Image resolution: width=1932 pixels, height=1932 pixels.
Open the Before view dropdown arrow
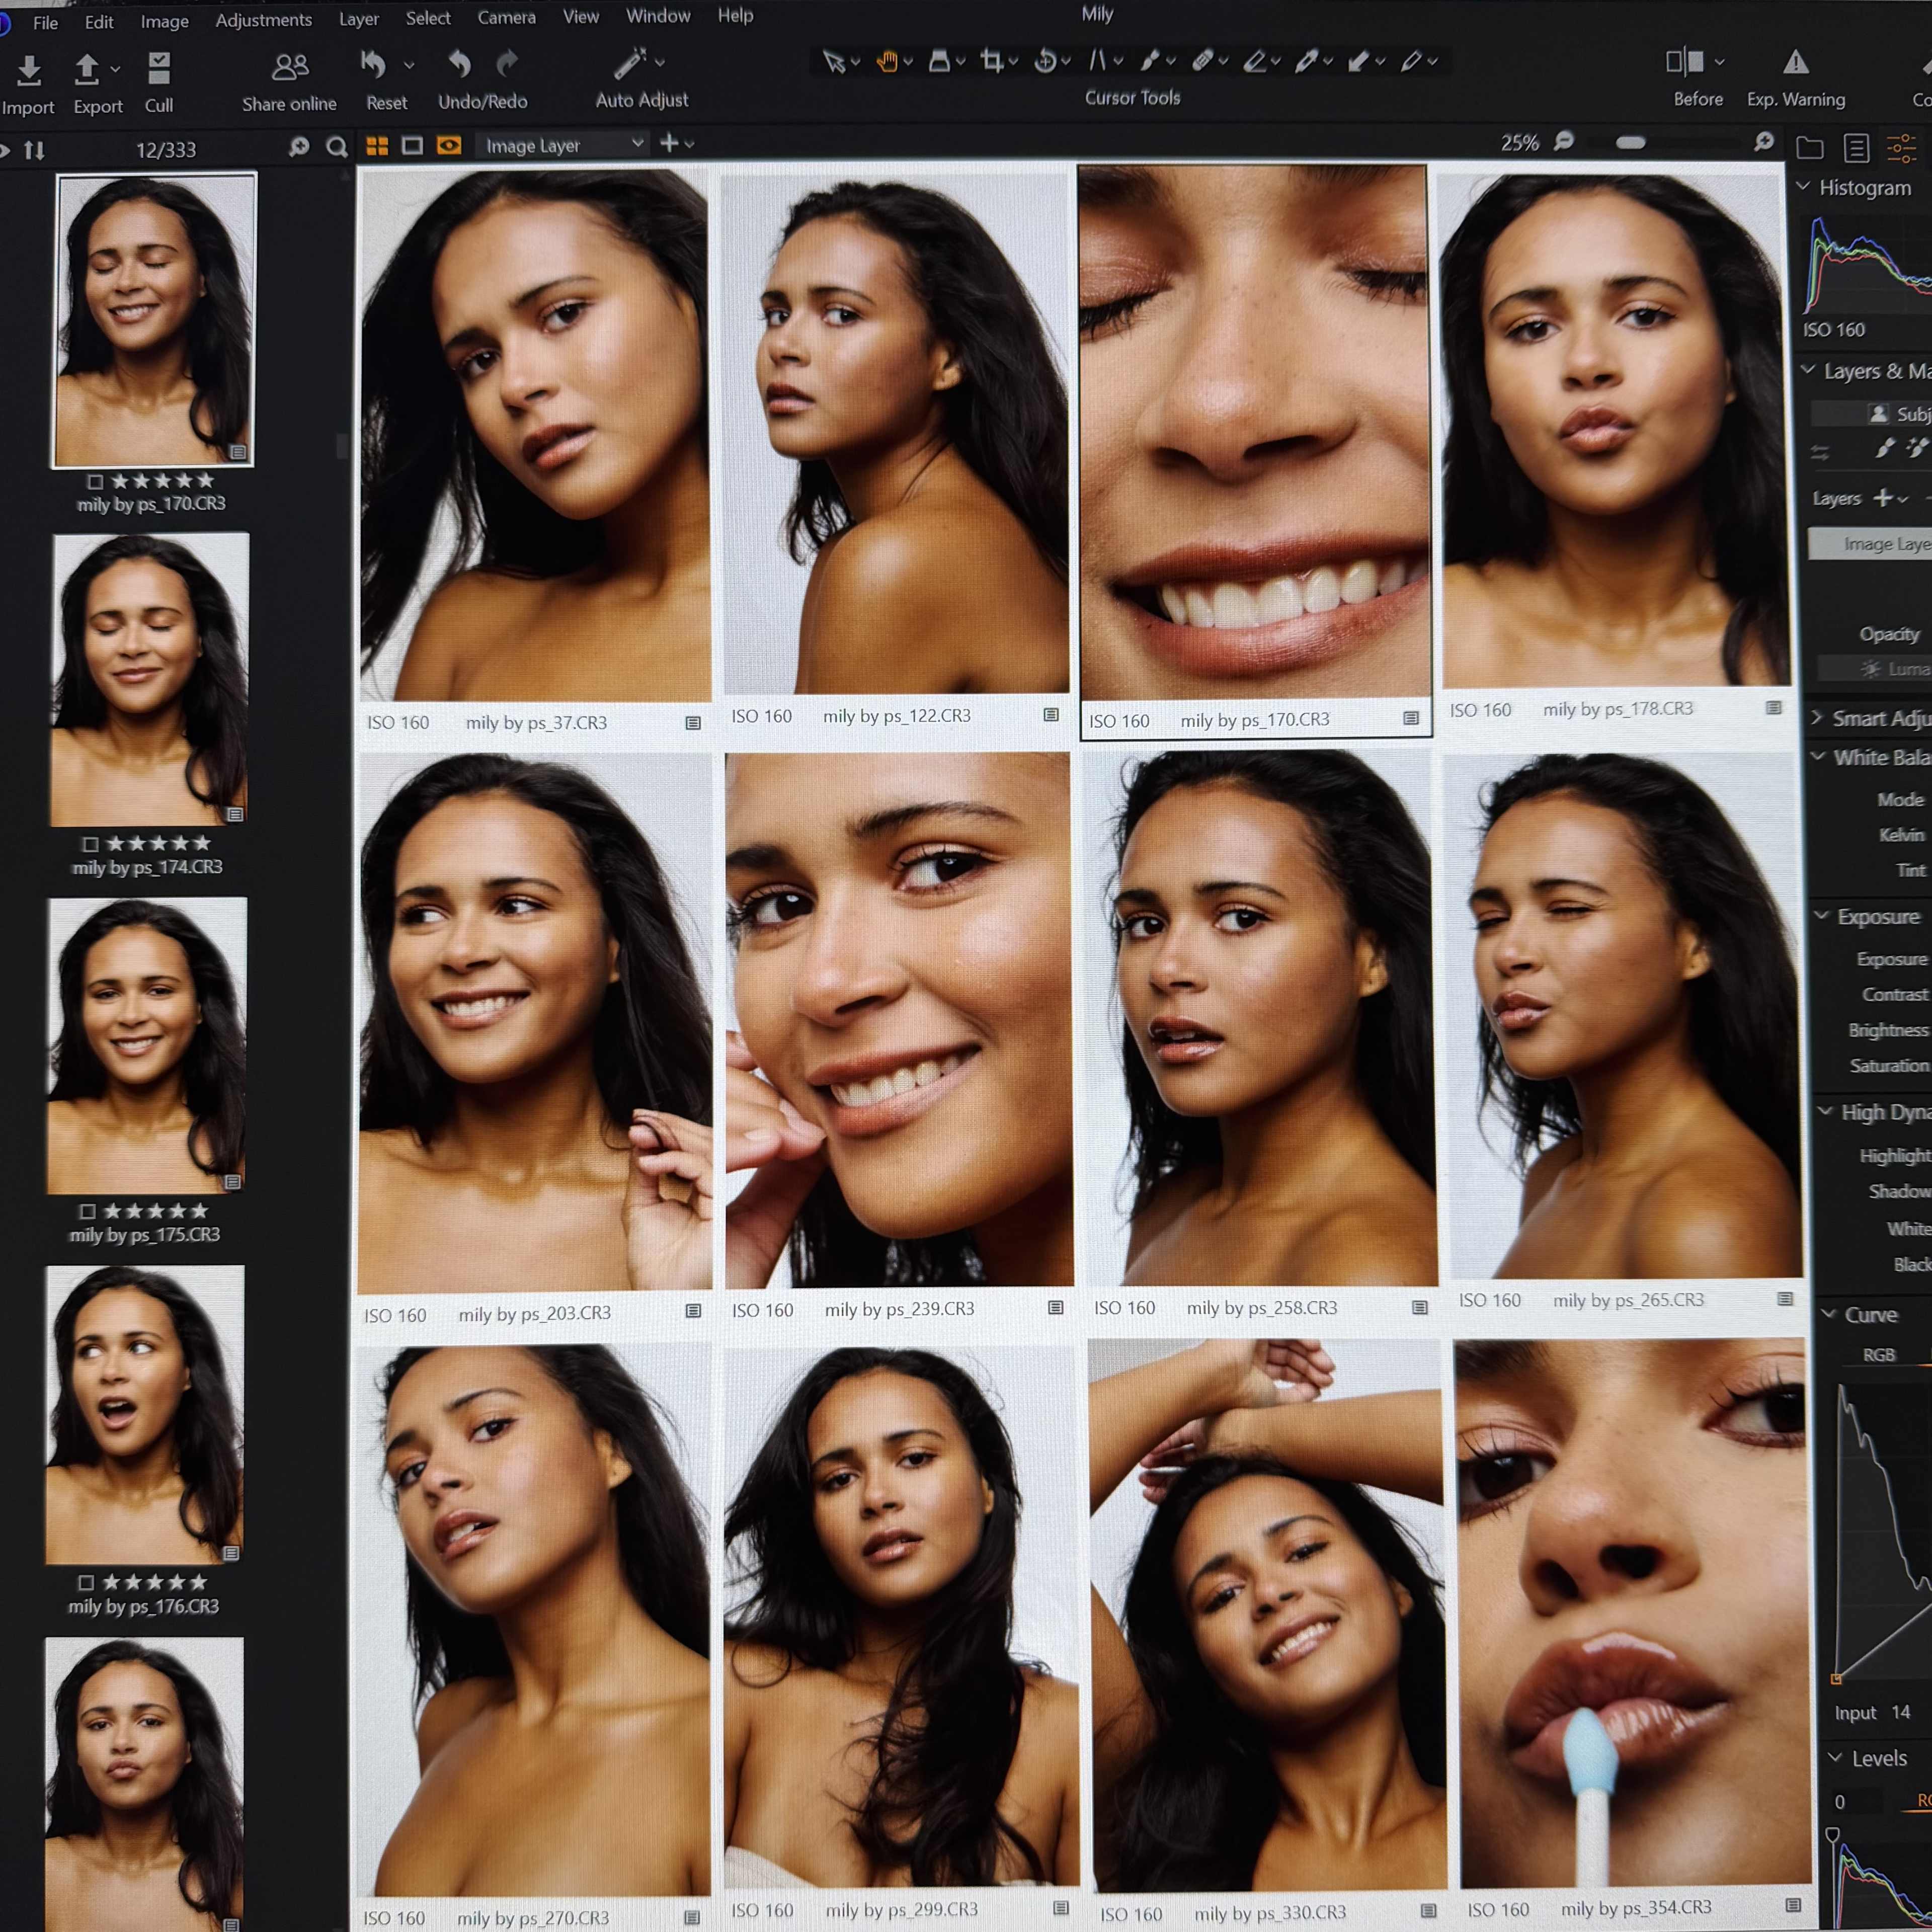[x=1719, y=62]
